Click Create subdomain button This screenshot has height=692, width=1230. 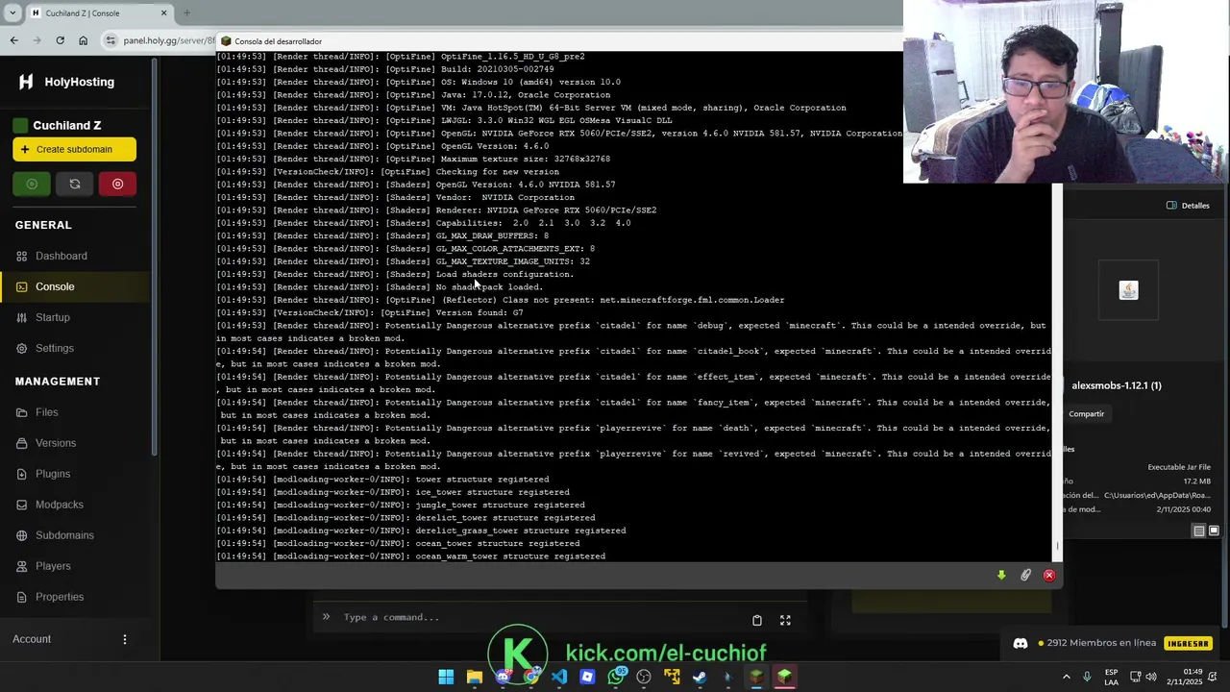[x=74, y=149]
